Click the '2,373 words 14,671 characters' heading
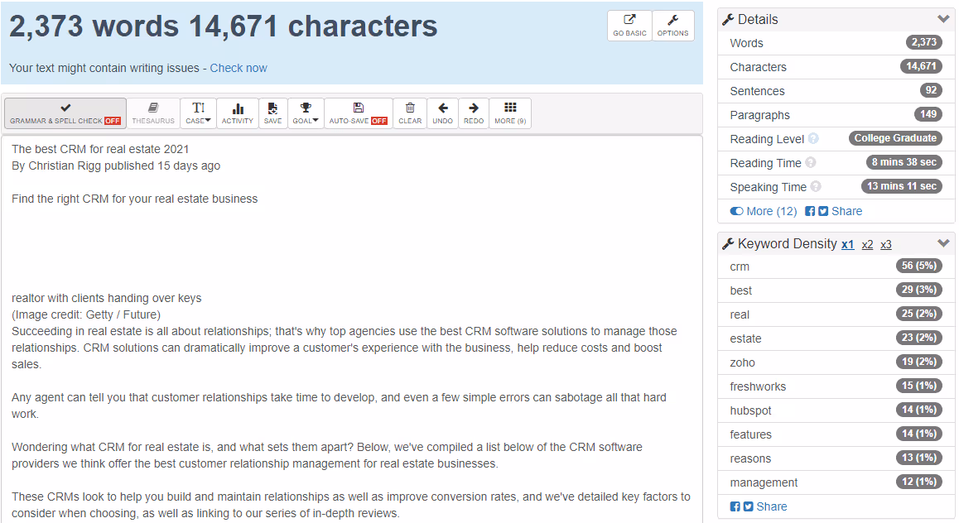Screen dimensions: 959x523 (x=224, y=26)
